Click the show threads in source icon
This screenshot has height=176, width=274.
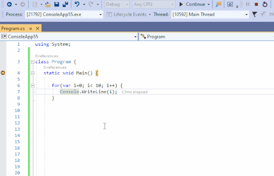pyautogui.click(x=263, y=15)
